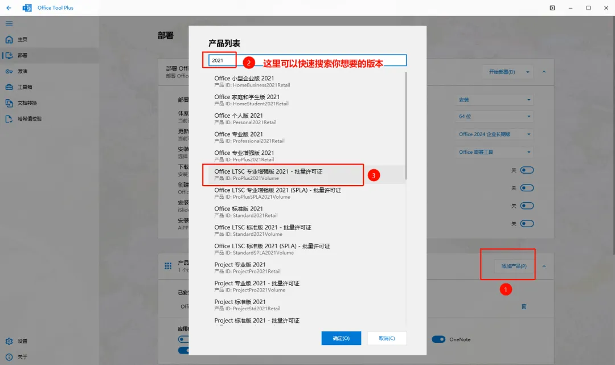Click the 开始部署(D) button
The width and height of the screenshot is (615, 365).
coord(502,72)
